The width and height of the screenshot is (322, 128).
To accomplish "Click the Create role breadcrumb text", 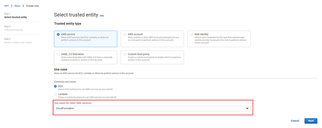I will (x=33, y=6).
